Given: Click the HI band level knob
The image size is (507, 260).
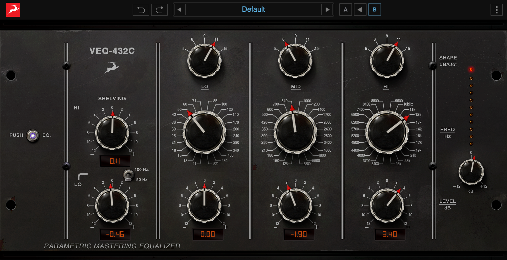Looking at the screenshot, I should [x=387, y=205].
